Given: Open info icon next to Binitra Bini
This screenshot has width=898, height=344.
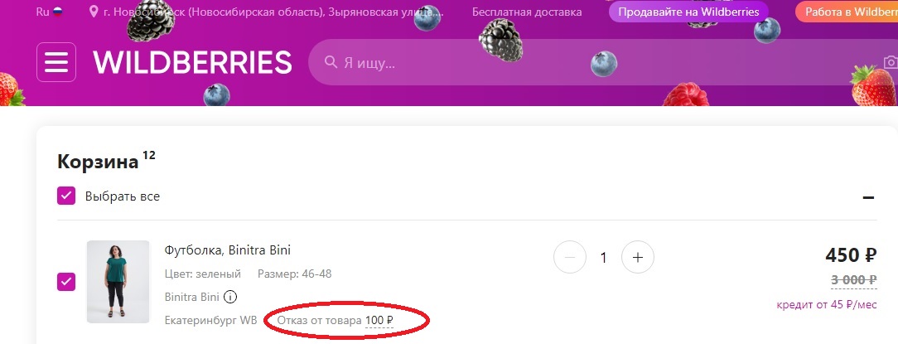Looking at the screenshot, I should (x=229, y=297).
